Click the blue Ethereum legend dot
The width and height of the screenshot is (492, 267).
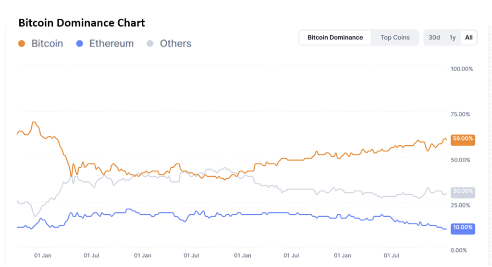point(80,44)
